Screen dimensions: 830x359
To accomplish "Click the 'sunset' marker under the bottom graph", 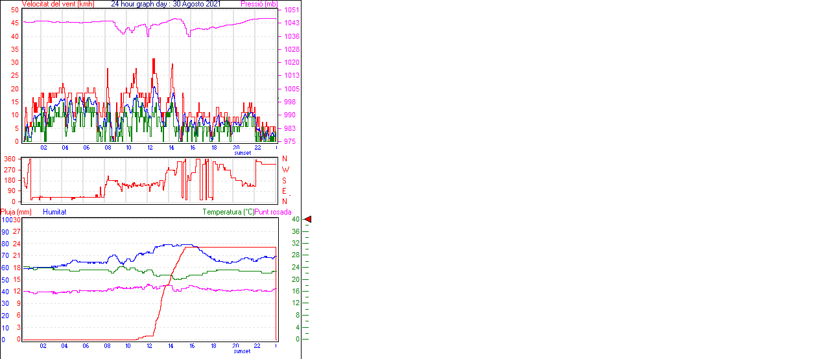I will click(243, 351).
